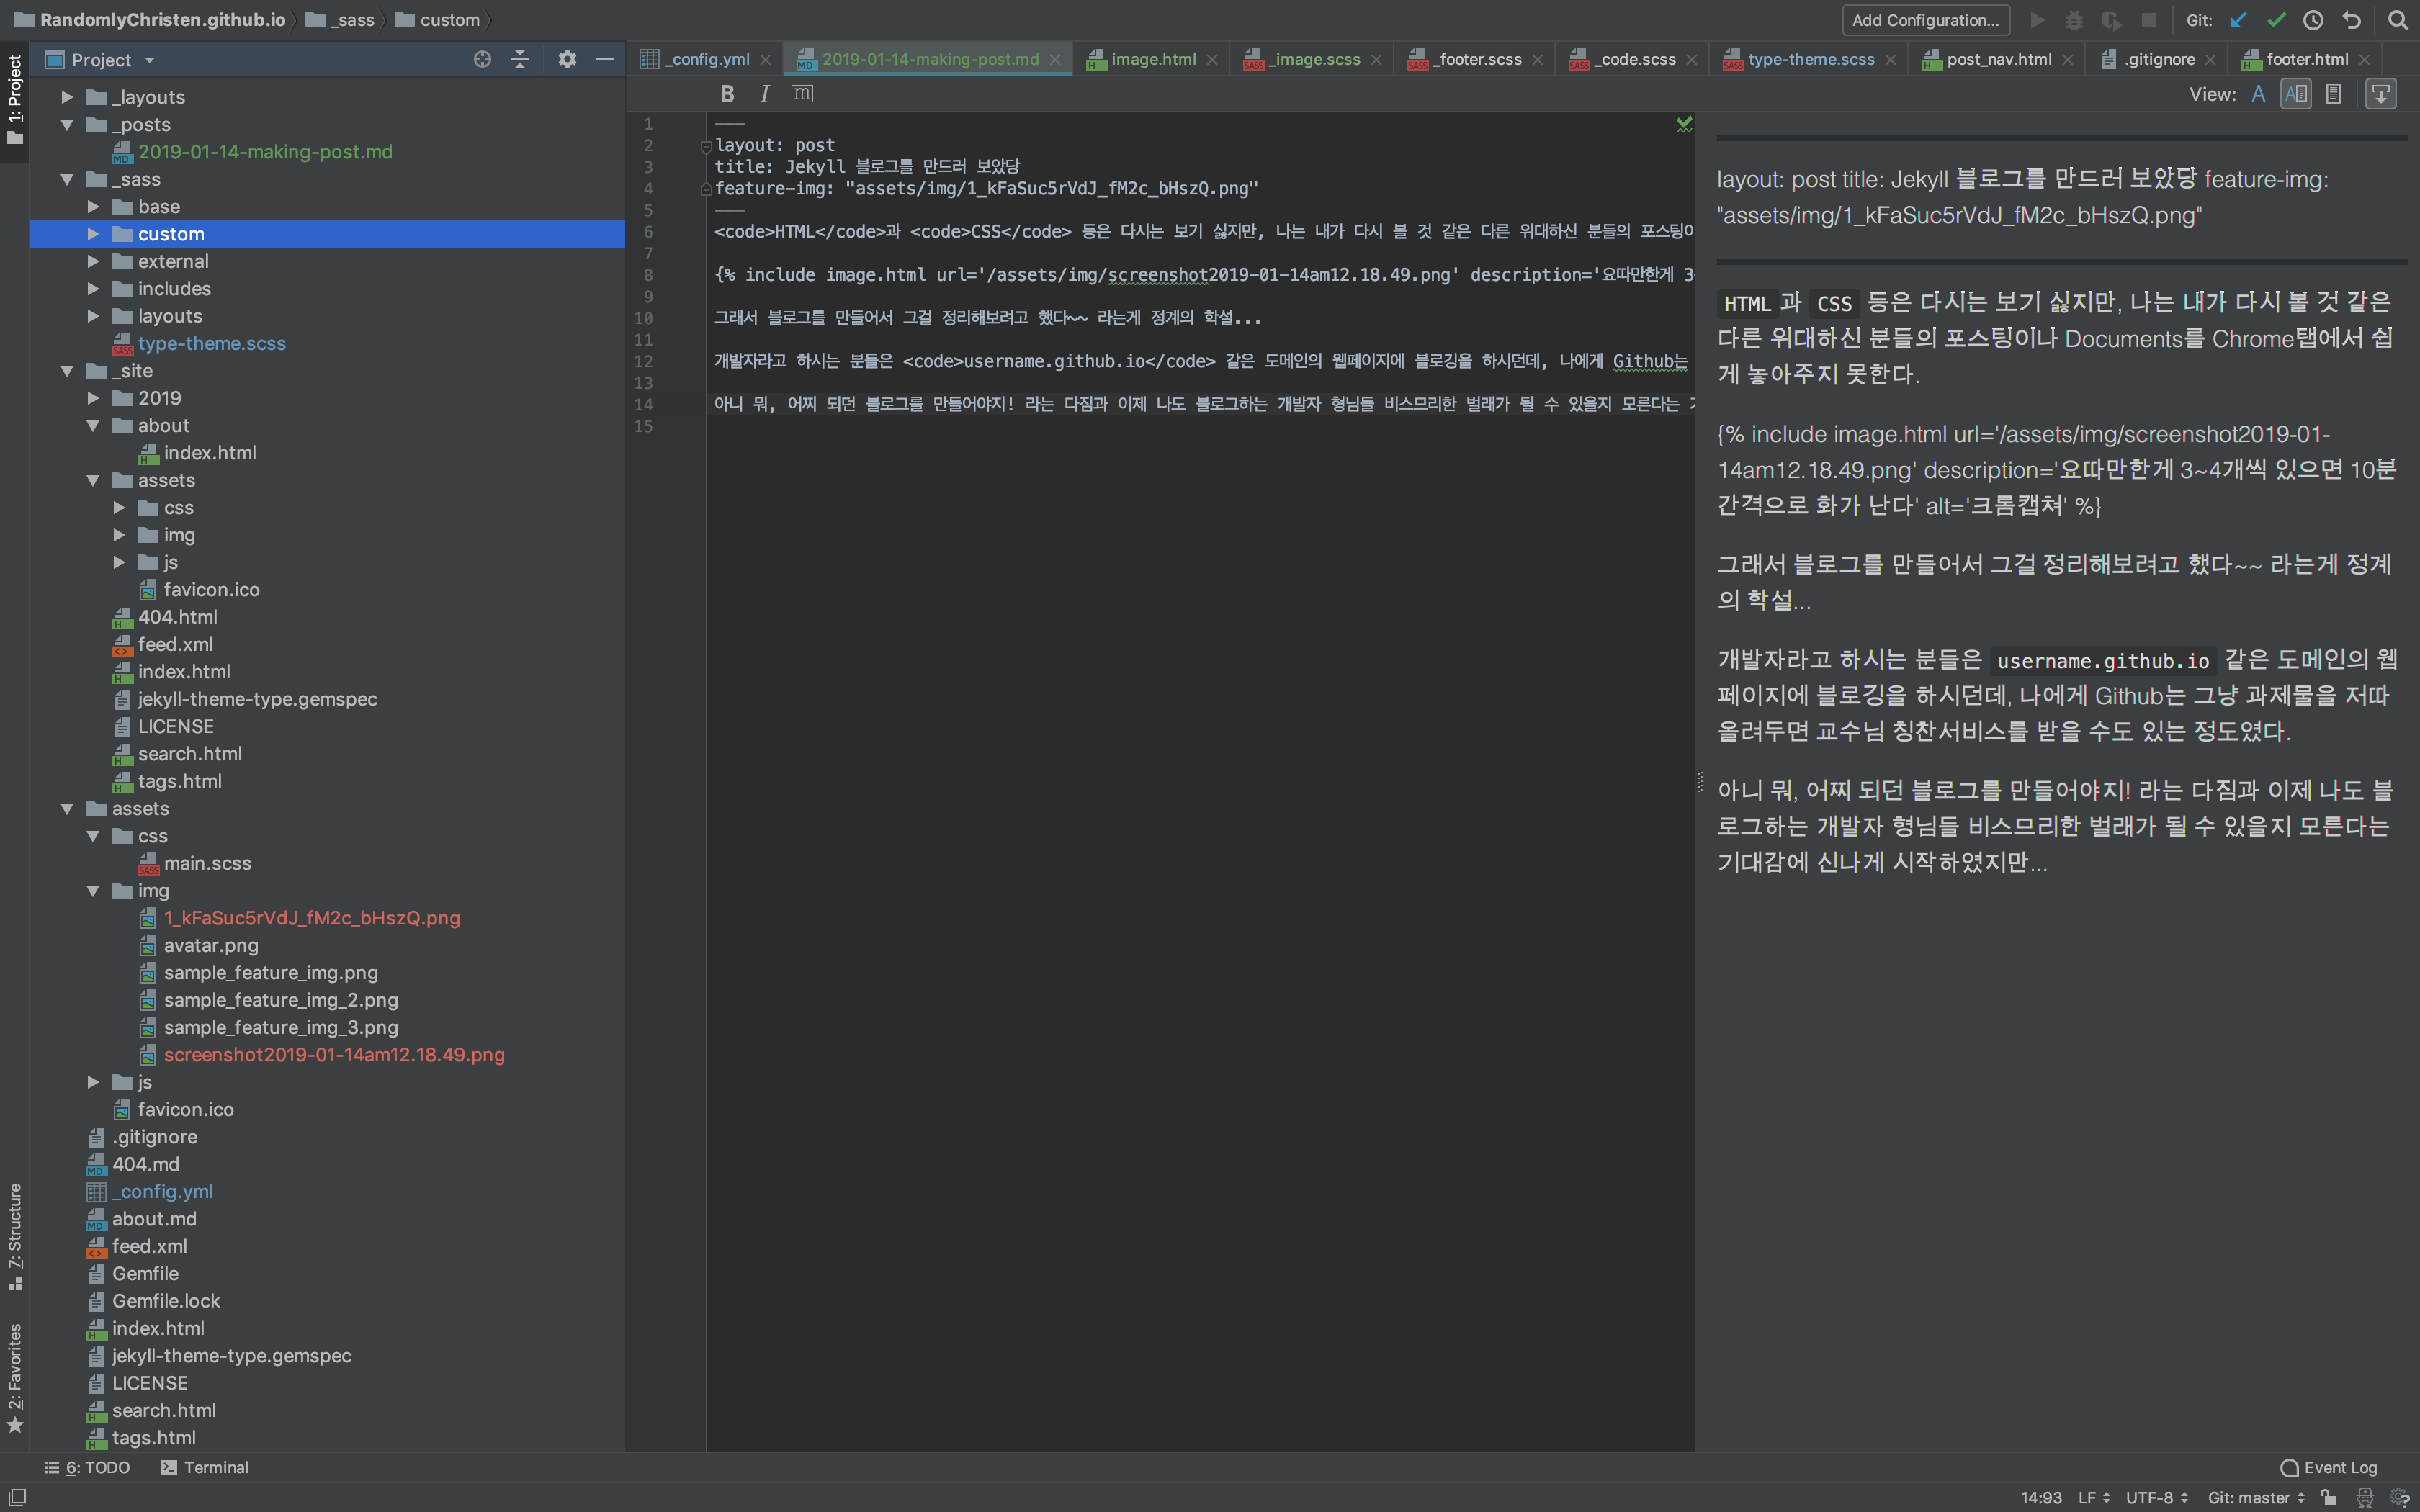Open Search Everywhere magnifier
This screenshot has width=2420, height=1512.
pyautogui.click(x=2397, y=20)
